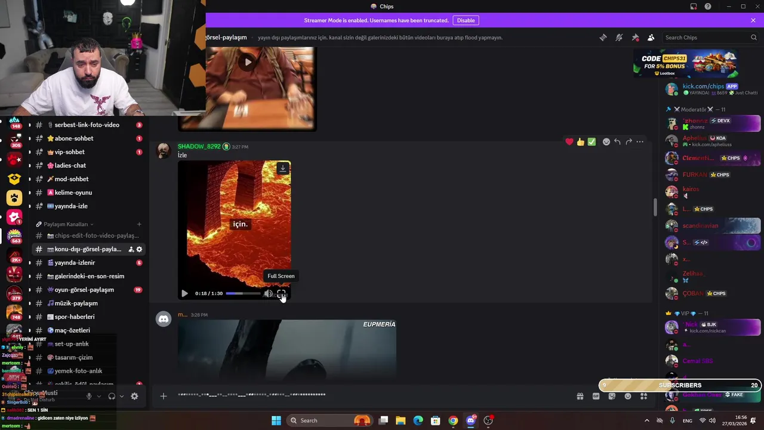Toggle the member list icon

click(x=651, y=38)
